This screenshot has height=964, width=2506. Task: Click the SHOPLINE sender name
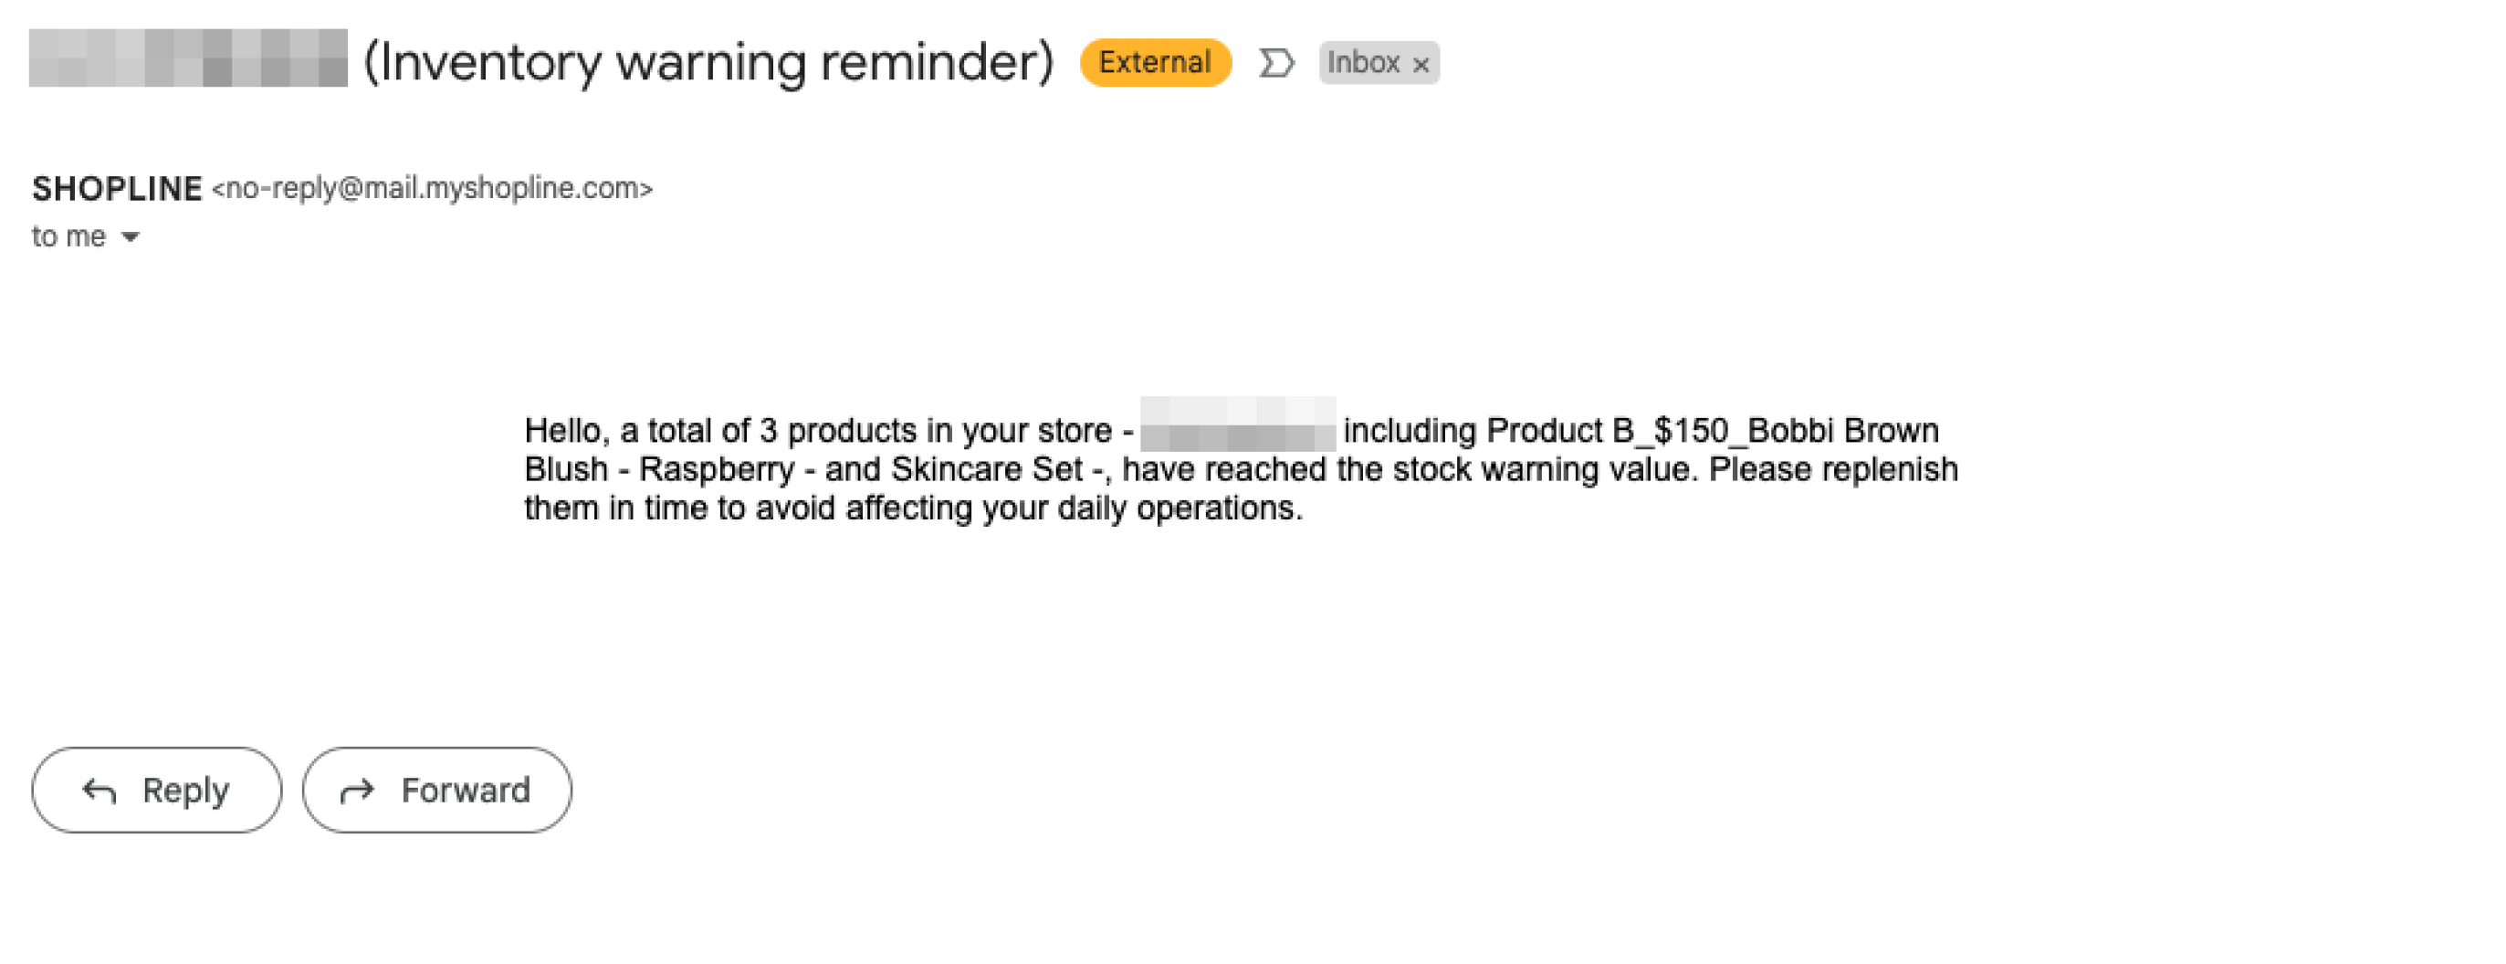(117, 188)
